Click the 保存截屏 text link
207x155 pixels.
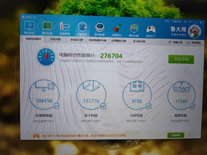point(196,43)
